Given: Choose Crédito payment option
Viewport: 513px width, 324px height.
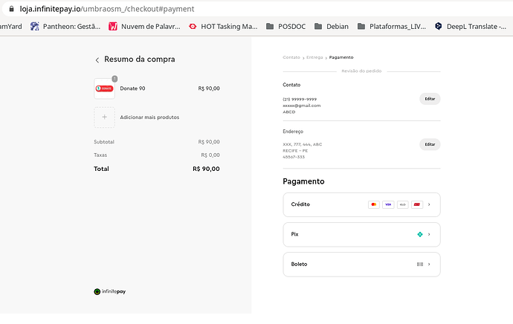Looking at the screenshot, I should [361, 204].
